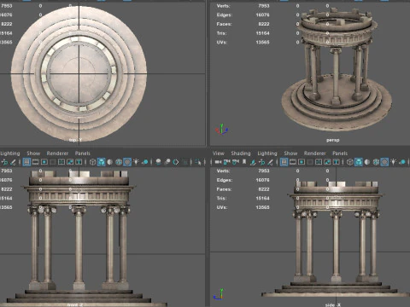
Task: Click axis gizmo in persp view corner
Action: (222, 129)
